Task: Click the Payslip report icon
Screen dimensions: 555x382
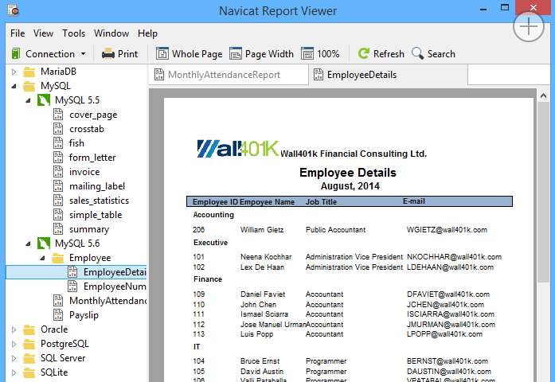Action: 58,315
